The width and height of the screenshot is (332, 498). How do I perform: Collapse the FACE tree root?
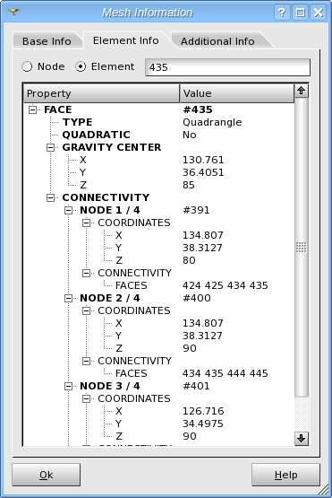click(x=32, y=109)
